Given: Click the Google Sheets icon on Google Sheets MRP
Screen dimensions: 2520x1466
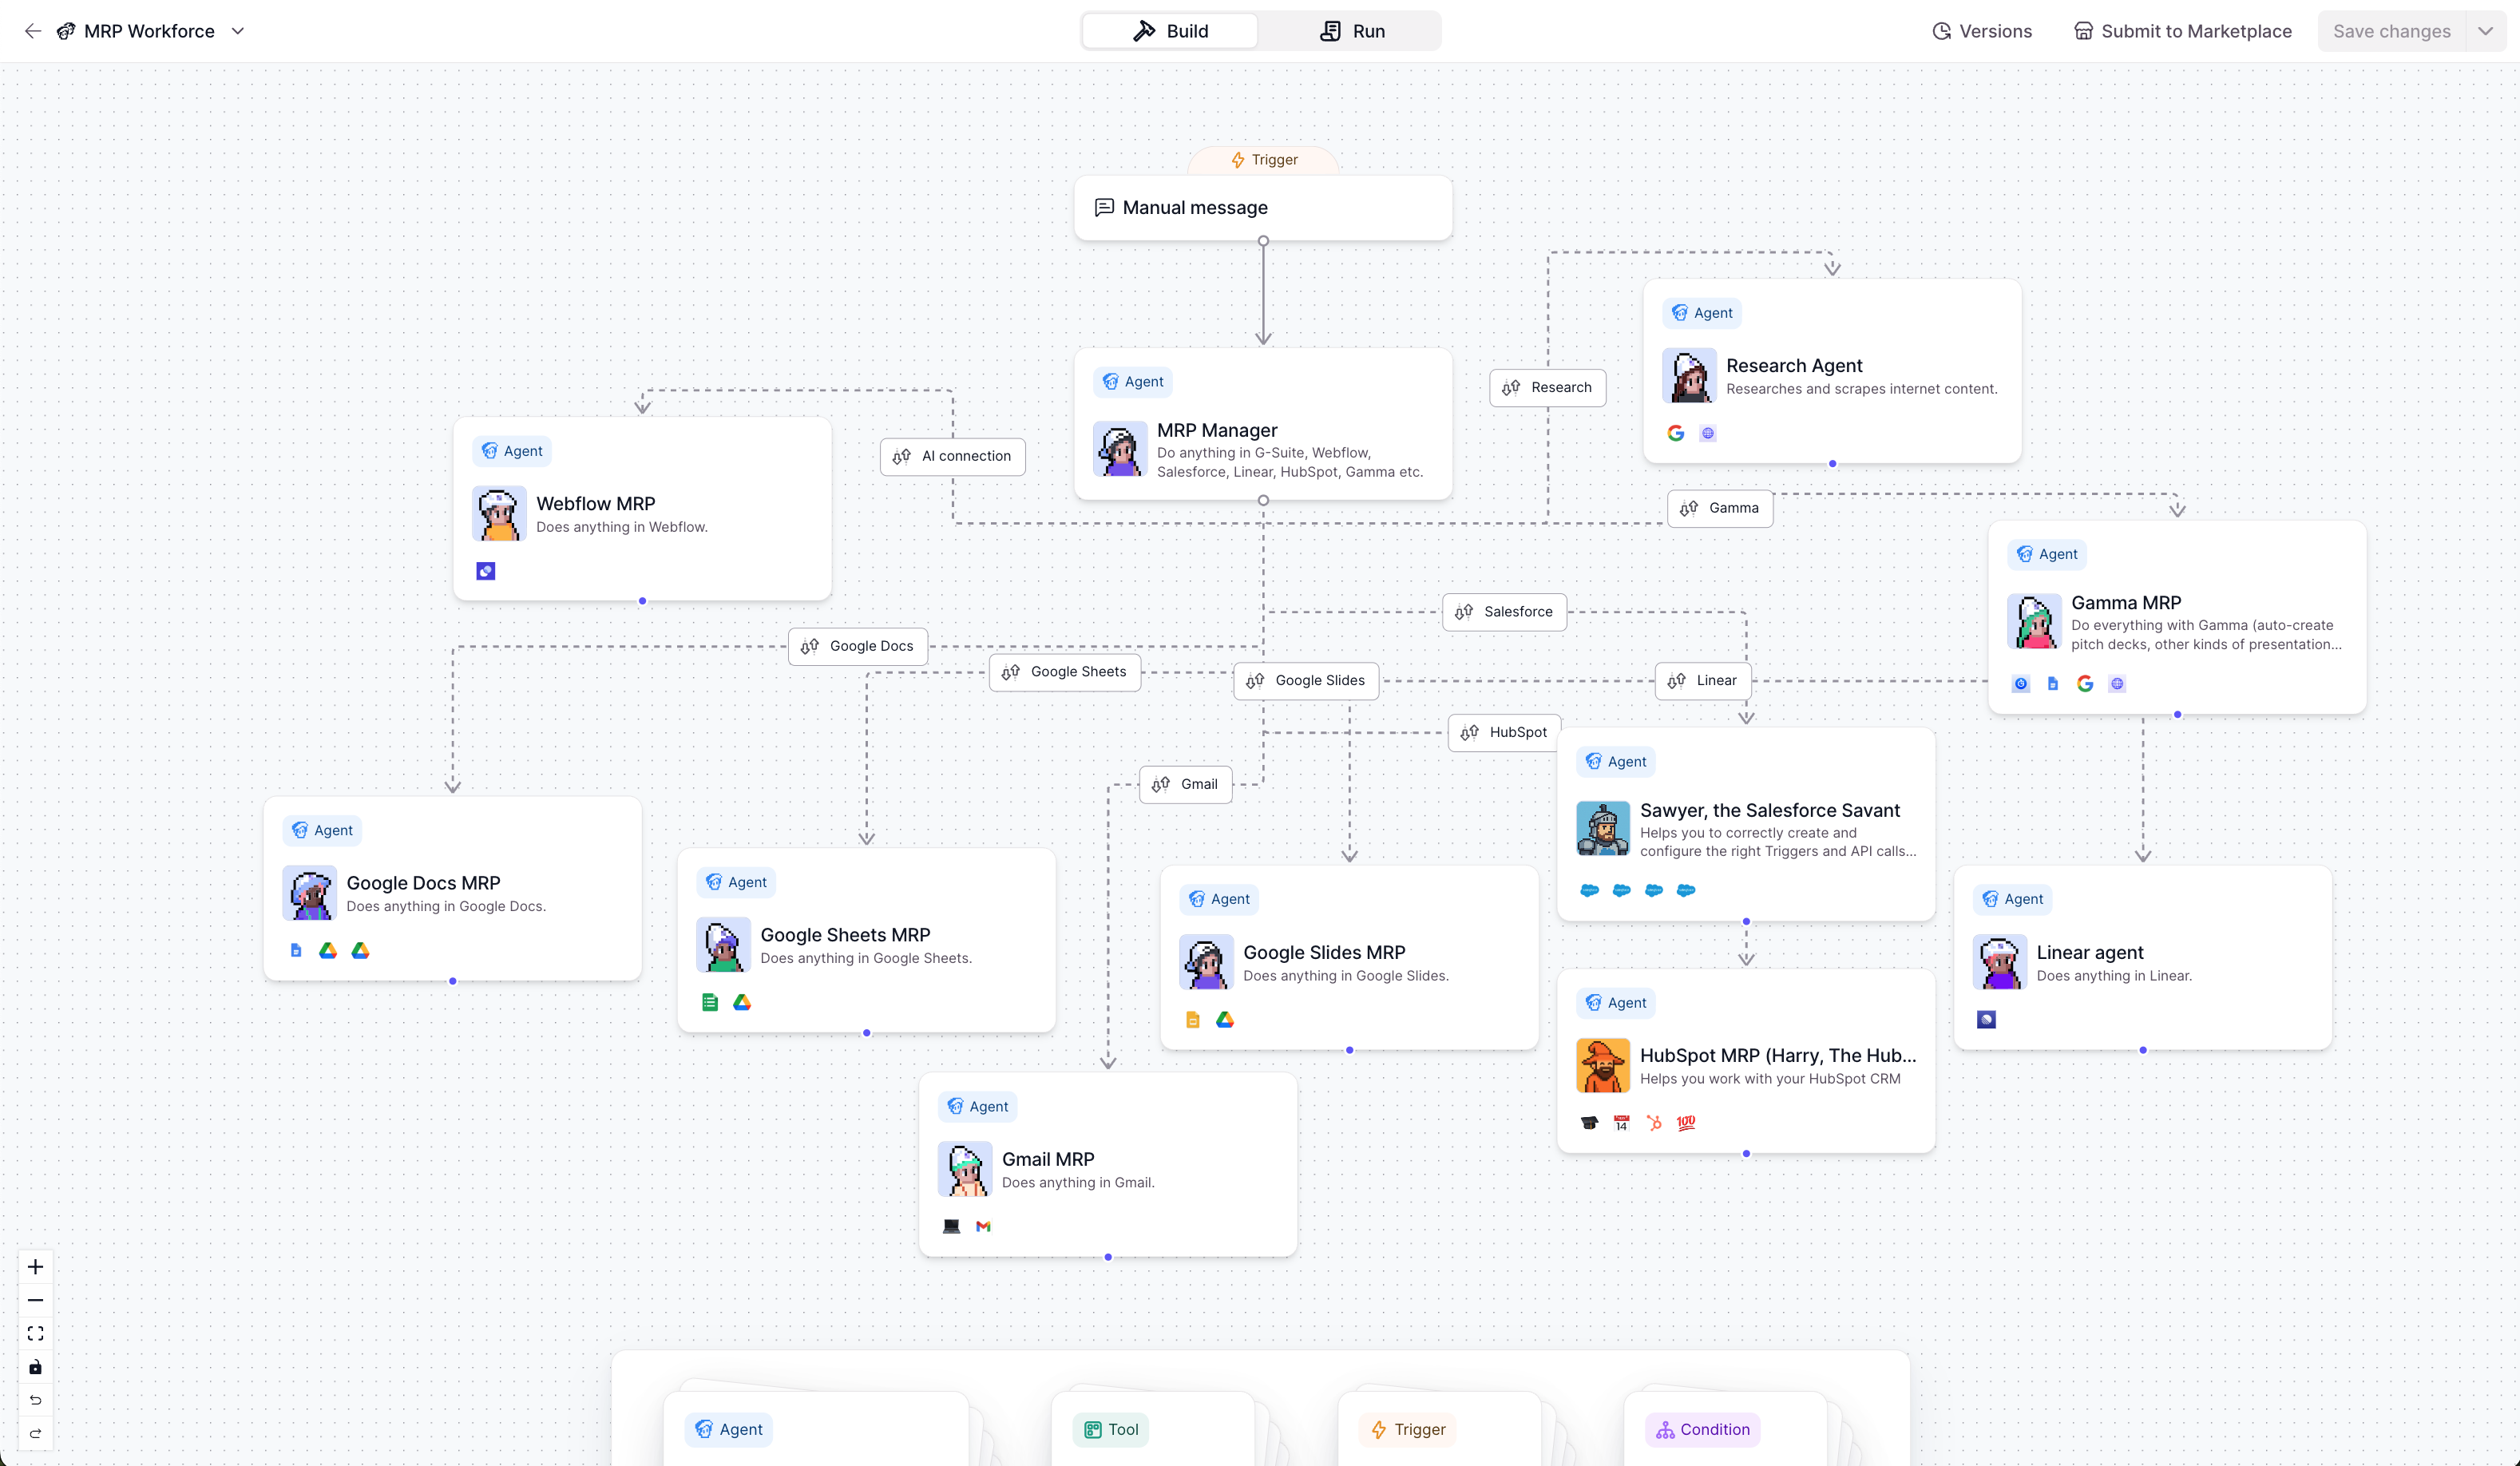Looking at the screenshot, I should pos(710,1002).
